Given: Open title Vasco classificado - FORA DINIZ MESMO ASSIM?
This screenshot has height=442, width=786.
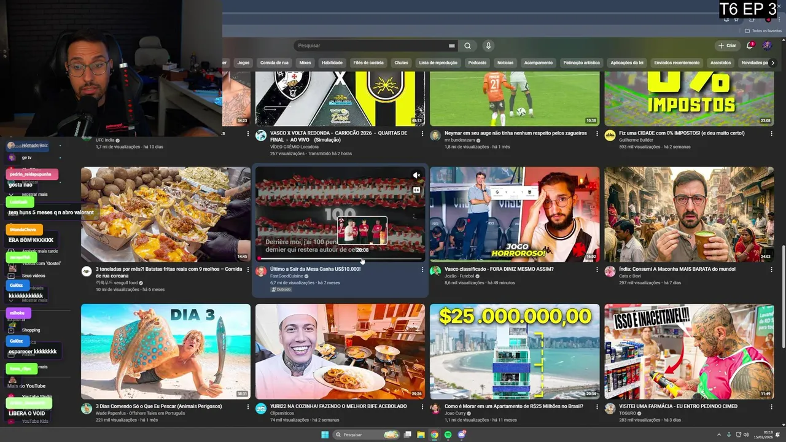Looking at the screenshot, I should (x=499, y=269).
